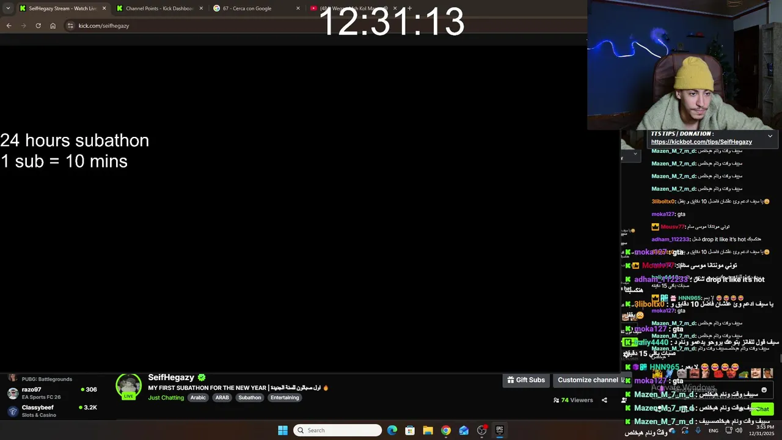Open SeifHegazy avatar with LIVE badge
The height and width of the screenshot is (440, 782).
[128, 387]
